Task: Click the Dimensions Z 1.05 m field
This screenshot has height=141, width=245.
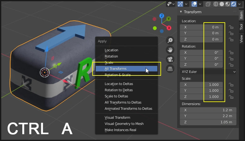Action: (208, 122)
